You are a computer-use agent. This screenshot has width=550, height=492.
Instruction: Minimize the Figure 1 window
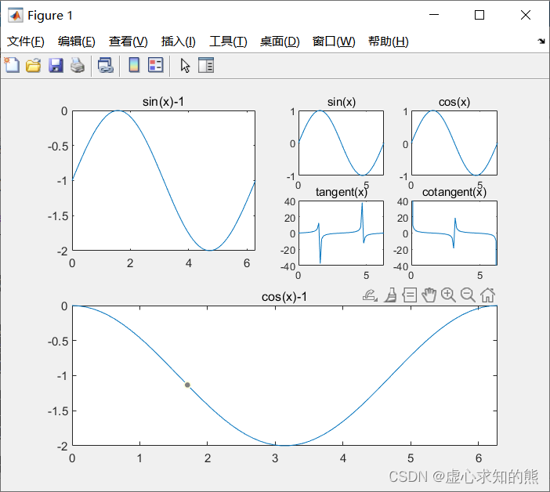click(434, 15)
